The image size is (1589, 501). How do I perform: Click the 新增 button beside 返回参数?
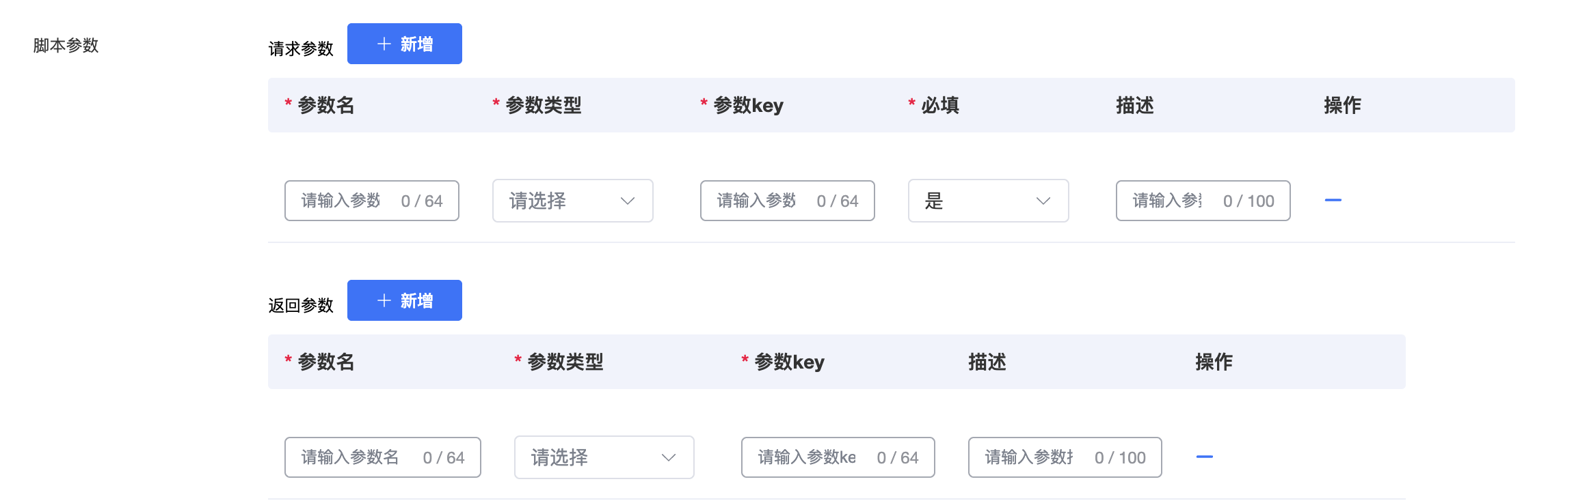[x=404, y=300]
